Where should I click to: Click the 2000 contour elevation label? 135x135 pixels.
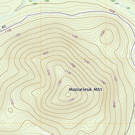(x=49, y=72)
